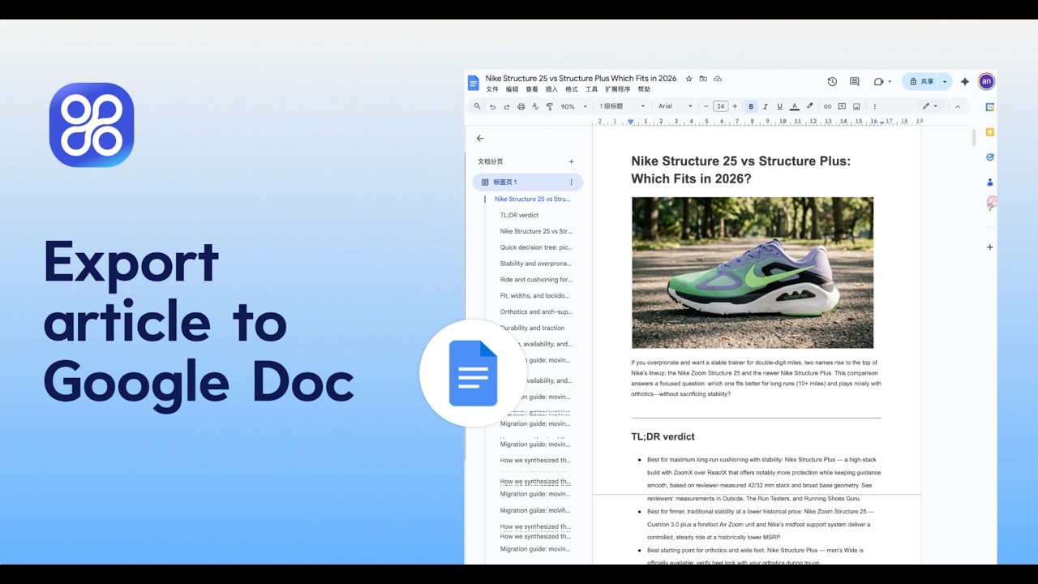Viewport: 1038px width, 584px height.
Task: Toggle bold formatting
Action: point(751,106)
